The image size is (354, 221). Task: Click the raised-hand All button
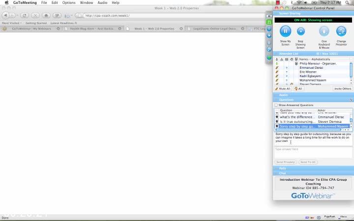(x=298, y=88)
